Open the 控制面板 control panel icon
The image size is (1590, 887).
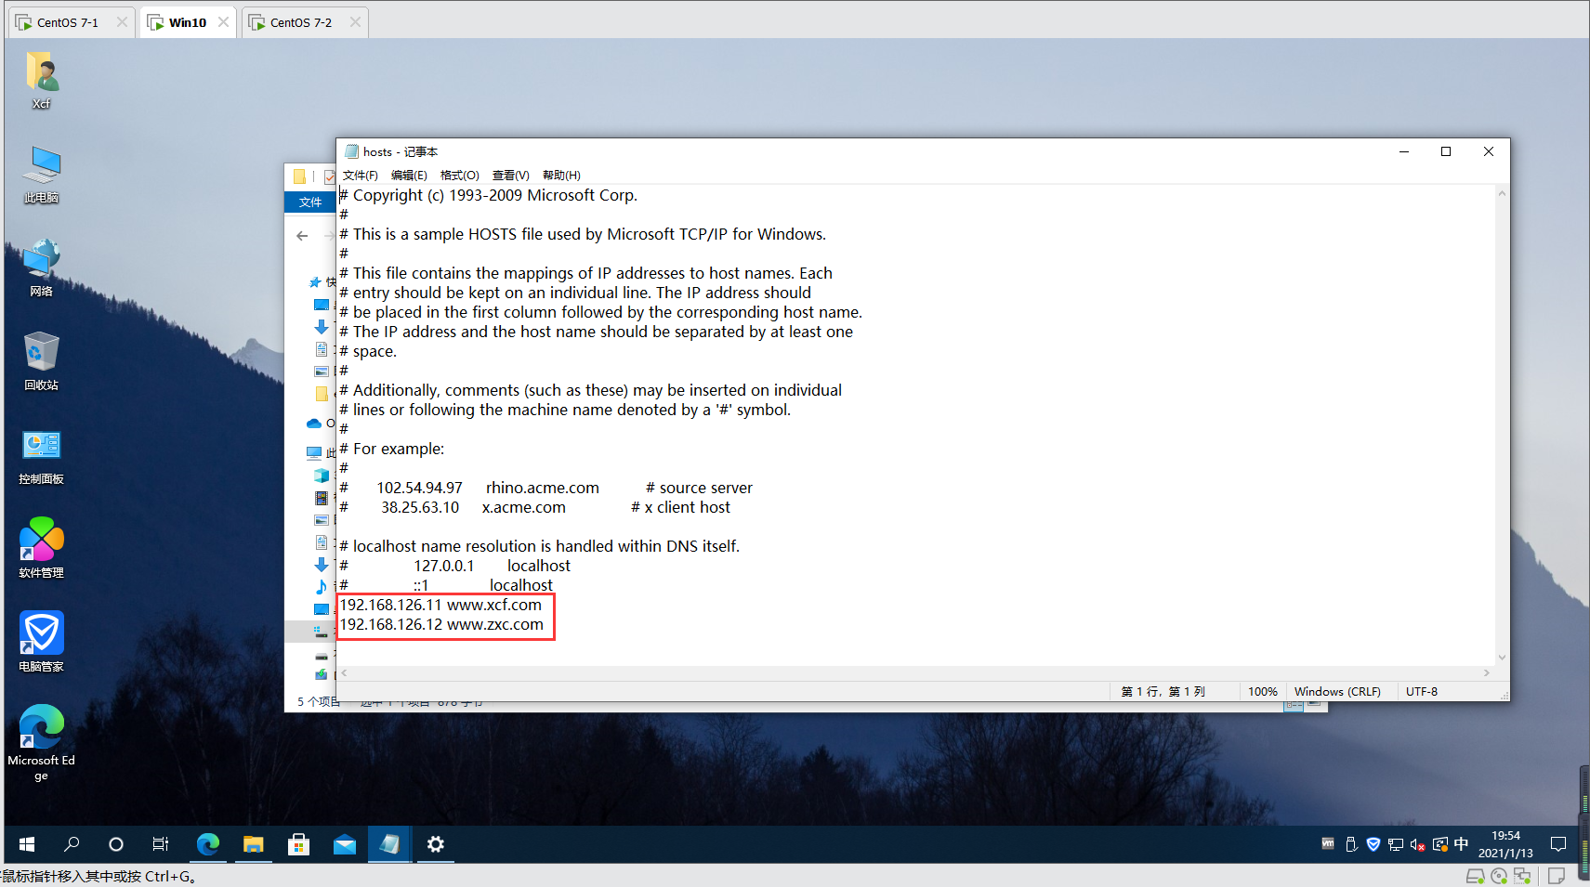click(41, 455)
